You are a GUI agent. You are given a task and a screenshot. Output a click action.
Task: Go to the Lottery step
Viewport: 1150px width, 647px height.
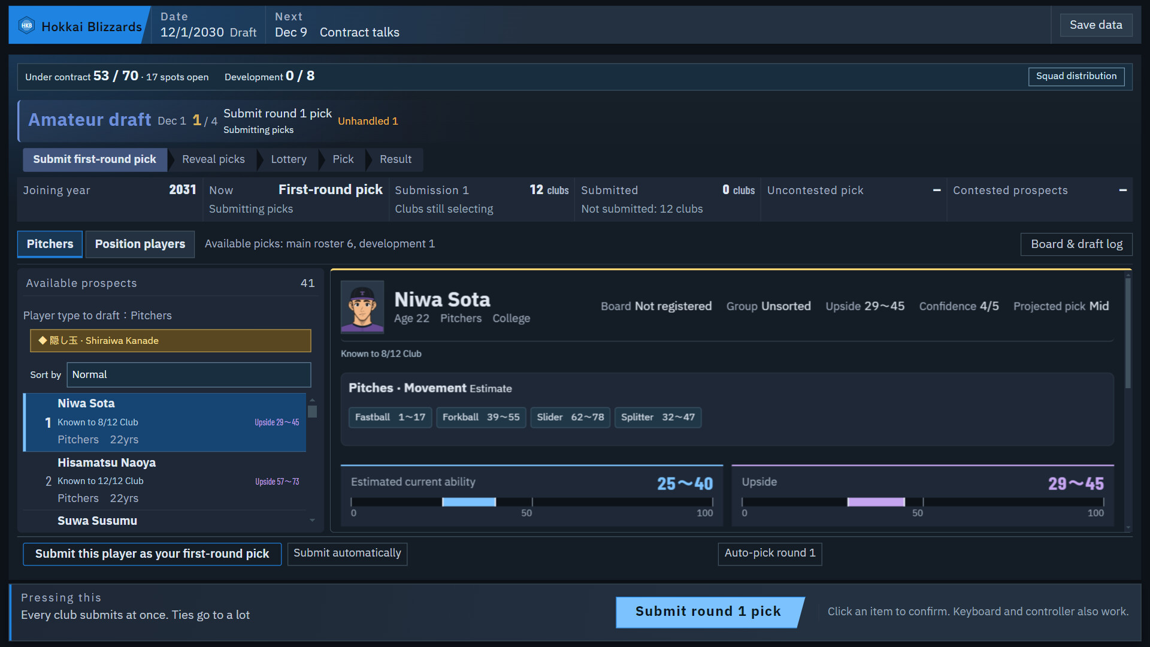coord(289,159)
